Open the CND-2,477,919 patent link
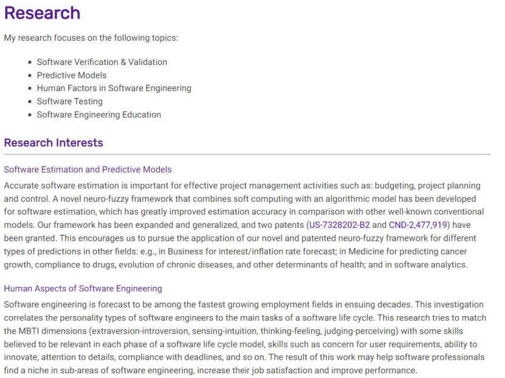This screenshot has width=505, height=378. [x=418, y=225]
